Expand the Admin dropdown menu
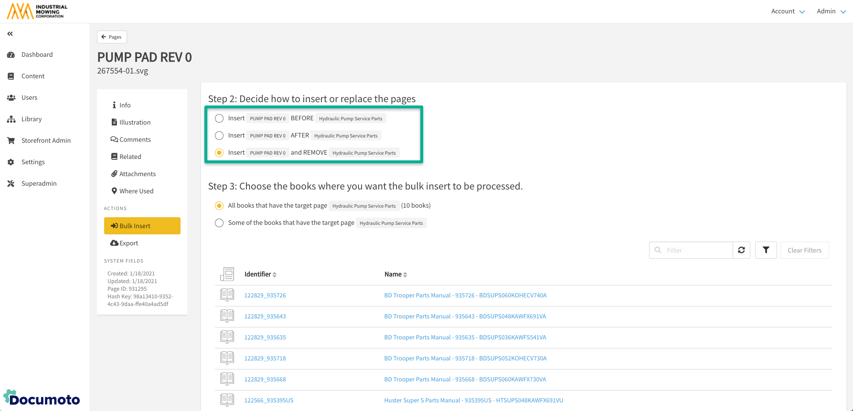The image size is (853, 411). click(x=831, y=11)
